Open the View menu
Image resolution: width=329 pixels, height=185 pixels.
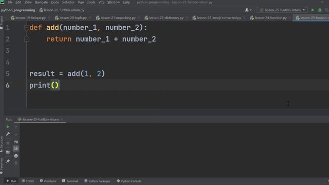click(28, 2)
